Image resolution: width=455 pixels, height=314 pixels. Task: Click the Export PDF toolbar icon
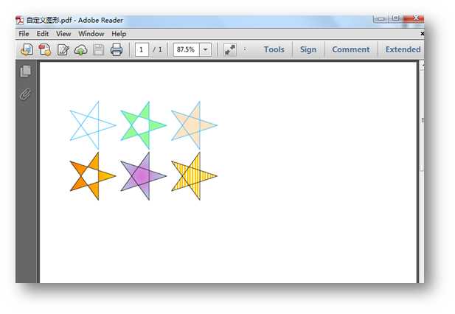pyautogui.click(x=27, y=50)
